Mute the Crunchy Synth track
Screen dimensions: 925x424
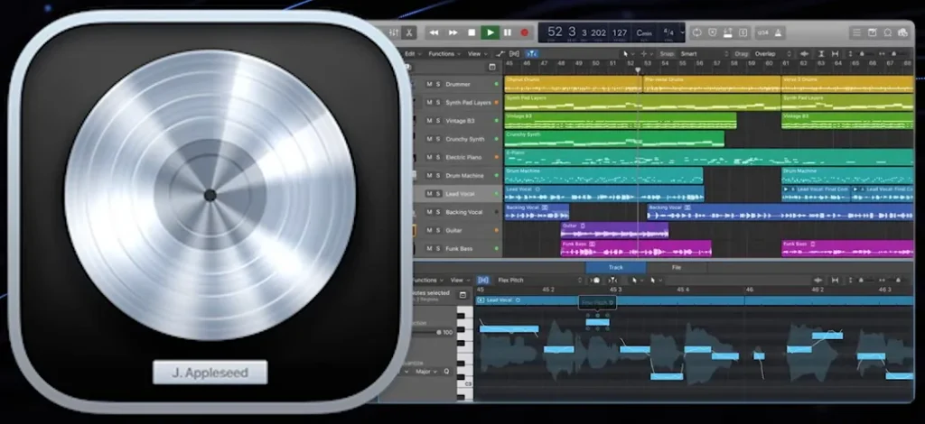point(429,139)
